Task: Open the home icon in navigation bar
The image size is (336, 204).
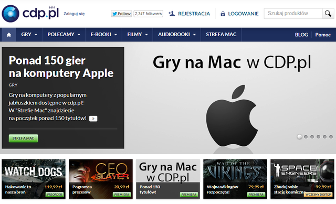Action: tap(9, 35)
